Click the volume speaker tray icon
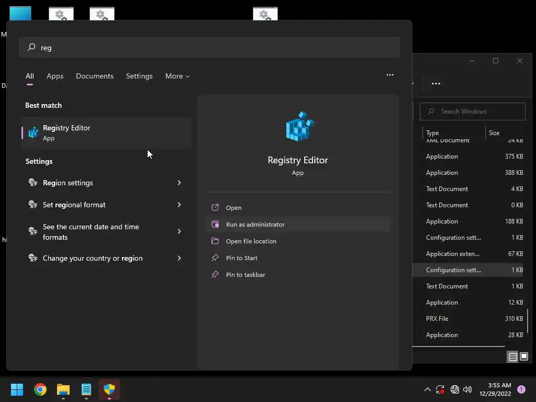The width and height of the screenshot is (536, 402). tap(467, 389)
